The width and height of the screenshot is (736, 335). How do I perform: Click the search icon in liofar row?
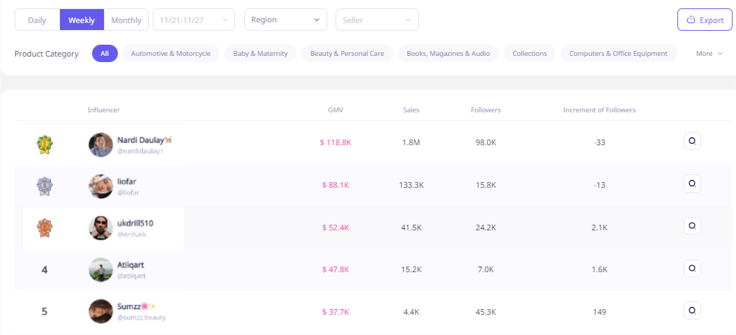pos(692,184)
